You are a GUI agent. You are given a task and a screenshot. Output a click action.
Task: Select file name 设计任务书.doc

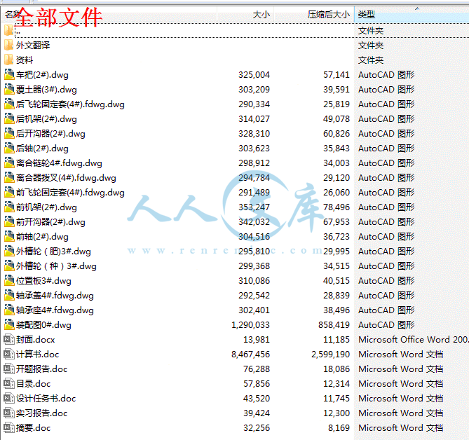pyautogui.click(x=46, y=398)
